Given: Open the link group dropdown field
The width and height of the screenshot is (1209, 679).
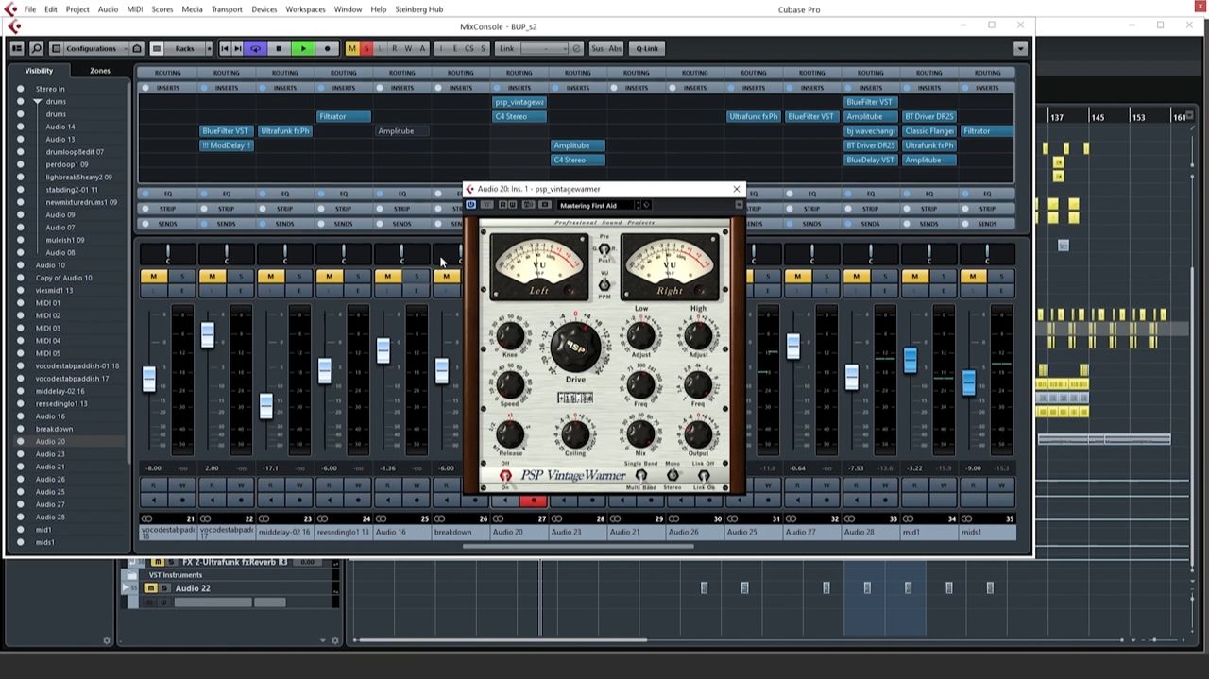Looking at the screenshot, I should (544, 48).
